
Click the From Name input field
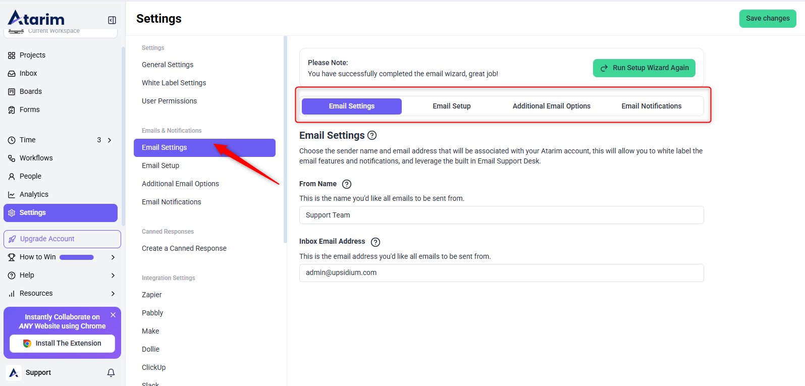click(501, 215)
